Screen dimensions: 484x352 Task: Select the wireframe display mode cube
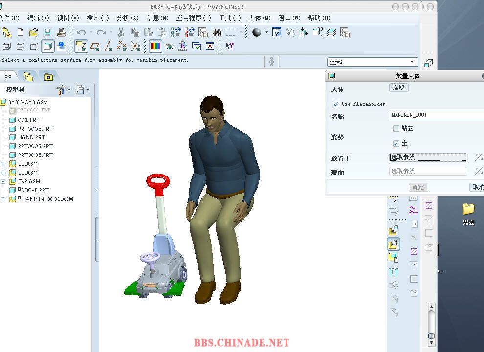pos(7,46)
